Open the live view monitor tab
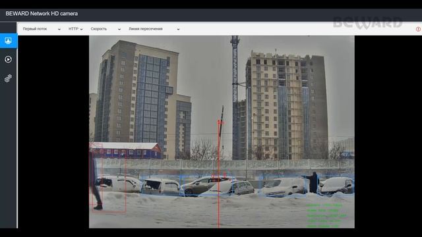This screenshot has height=237, width=422. tap(9, 41)
